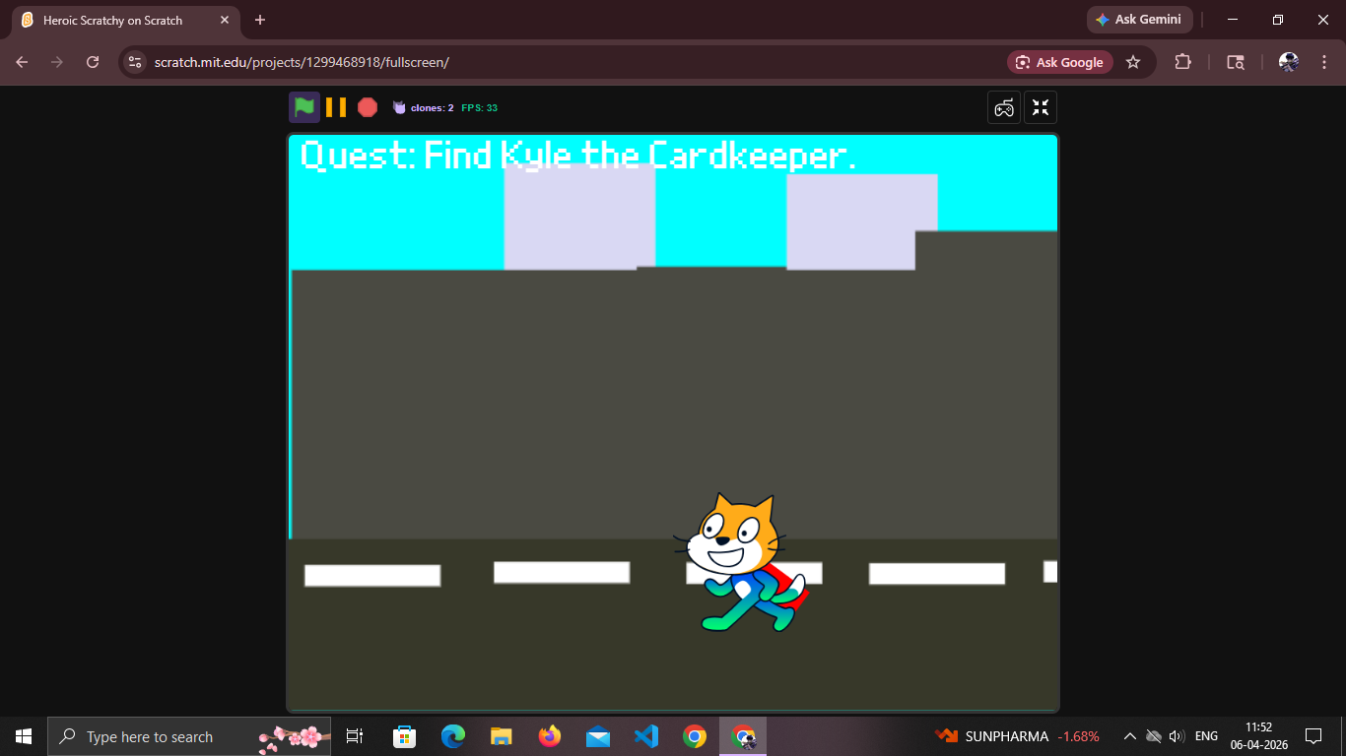Open the first Google Chrome taskbar icon
The image size is (1346, 756).
[695, 736]
